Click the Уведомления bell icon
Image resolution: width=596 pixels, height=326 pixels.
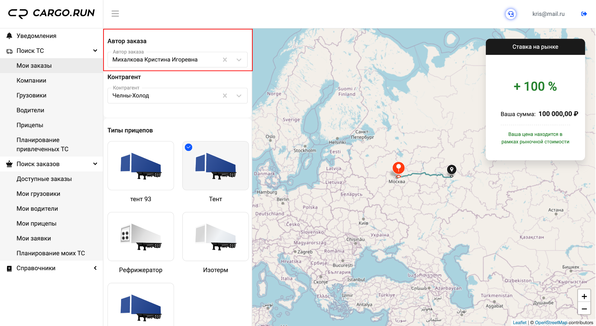pos(9,36)
